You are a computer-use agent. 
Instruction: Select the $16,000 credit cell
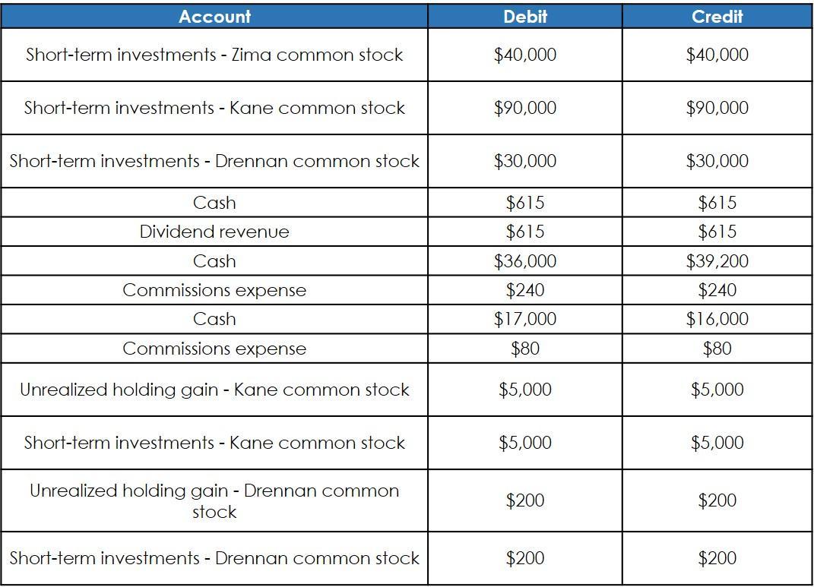717,319
